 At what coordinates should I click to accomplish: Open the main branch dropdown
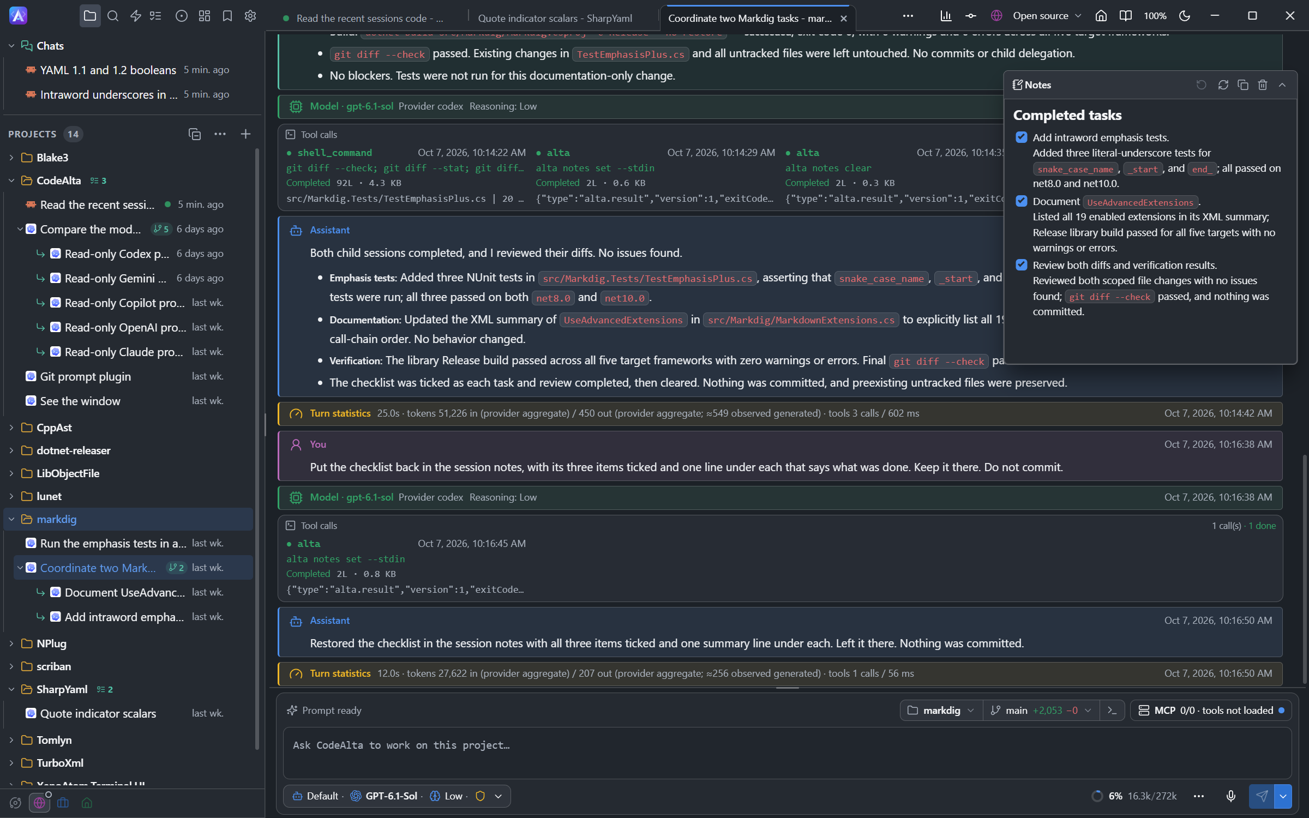(1041, 711)
